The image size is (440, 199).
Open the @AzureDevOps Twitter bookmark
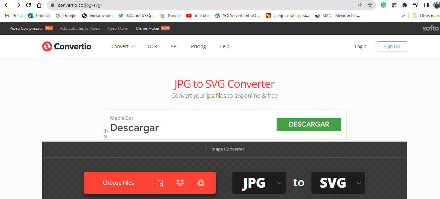136,16
